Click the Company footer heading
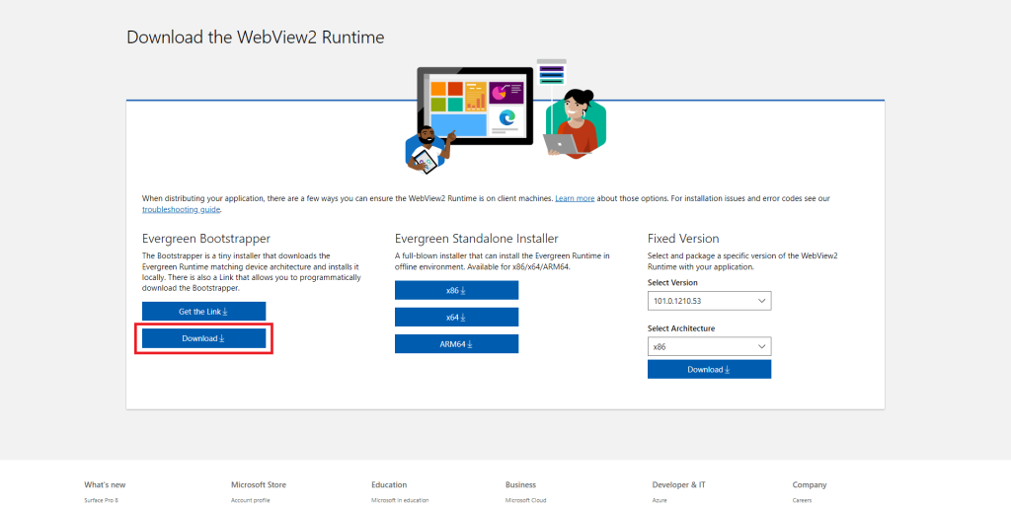1011x506 pixels. (810, 484)
